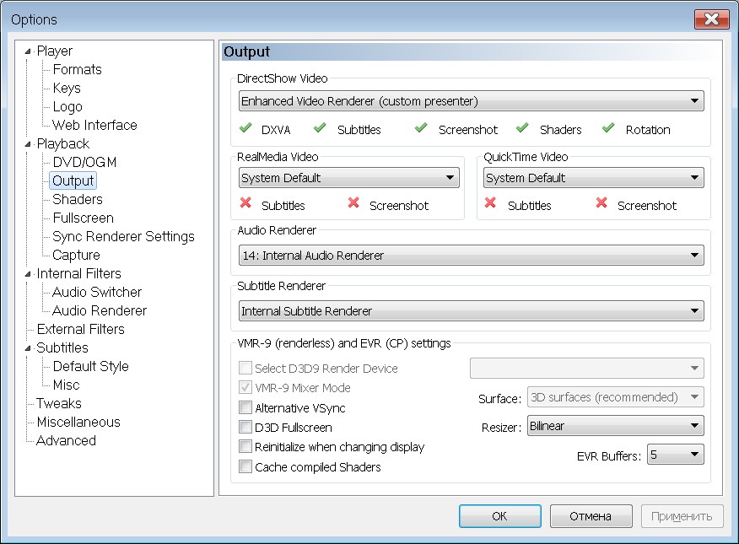Click the Rotation green checkmark icon
739x544 pixels.
608,127
